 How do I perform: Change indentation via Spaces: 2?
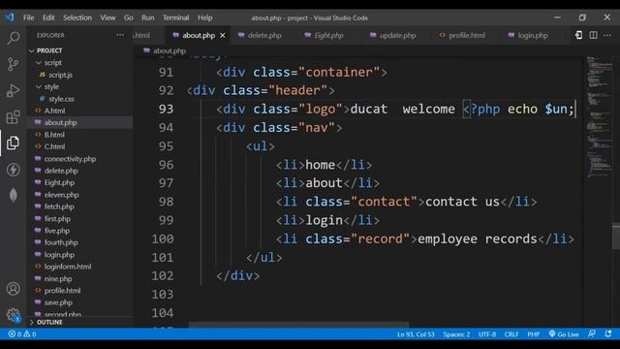456,333
